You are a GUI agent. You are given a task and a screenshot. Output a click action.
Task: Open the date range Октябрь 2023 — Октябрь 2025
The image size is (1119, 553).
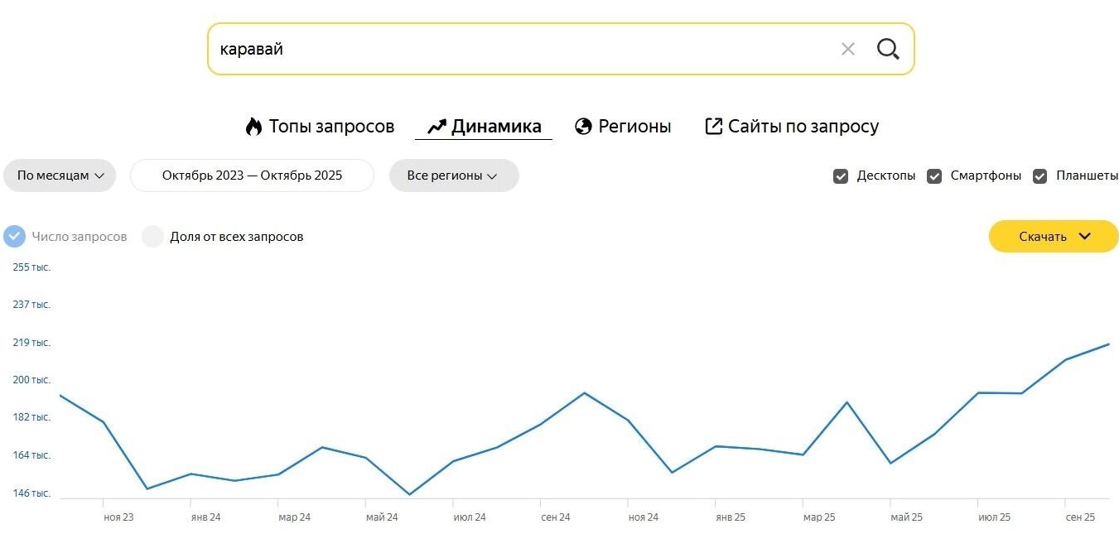pyautogui.click(x=252, y=176)
